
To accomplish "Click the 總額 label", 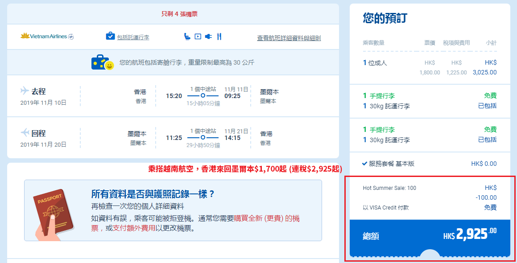I will pyautogui.click(x=371, y=236).
